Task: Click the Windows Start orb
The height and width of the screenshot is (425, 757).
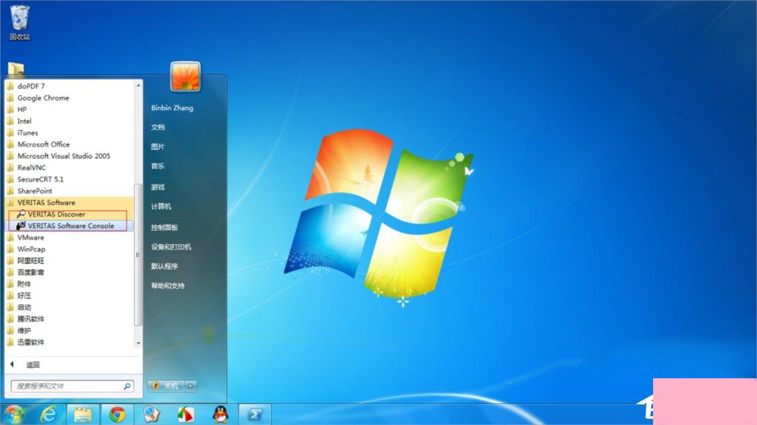Action: tap(14, 414)
